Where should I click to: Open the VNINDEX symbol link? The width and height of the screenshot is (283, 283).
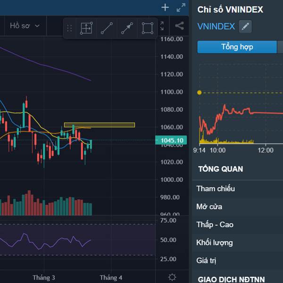[216, 26]
